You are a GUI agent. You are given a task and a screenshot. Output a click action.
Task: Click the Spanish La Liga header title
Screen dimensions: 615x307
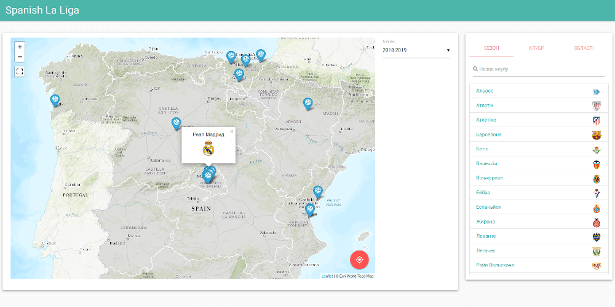click(42, 10)
